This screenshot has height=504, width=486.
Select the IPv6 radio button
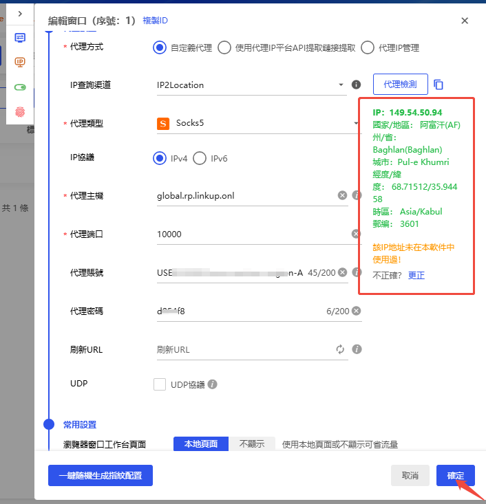[x=200, y=158]
